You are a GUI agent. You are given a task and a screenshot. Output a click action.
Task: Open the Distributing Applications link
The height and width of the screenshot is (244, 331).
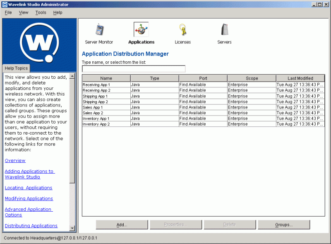(31, 226)
